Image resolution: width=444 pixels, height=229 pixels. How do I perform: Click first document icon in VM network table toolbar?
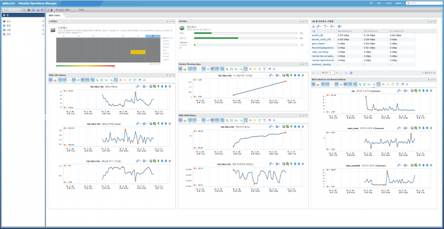coord(314,26)
